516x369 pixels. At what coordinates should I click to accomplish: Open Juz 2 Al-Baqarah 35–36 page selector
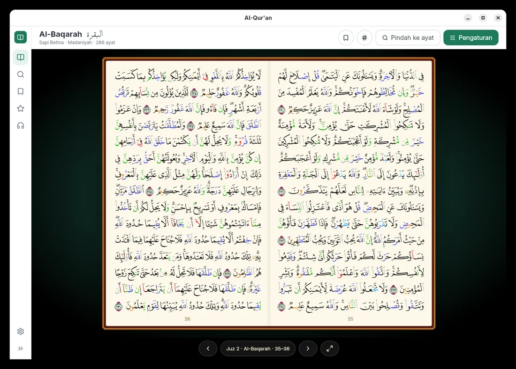pyautogui.click(x=258, y=348)
